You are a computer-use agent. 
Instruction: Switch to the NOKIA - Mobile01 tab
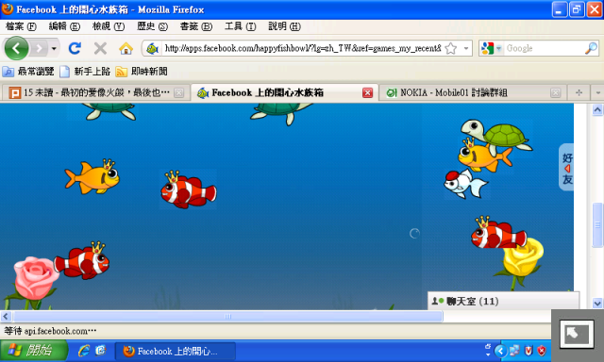point(474,92)
